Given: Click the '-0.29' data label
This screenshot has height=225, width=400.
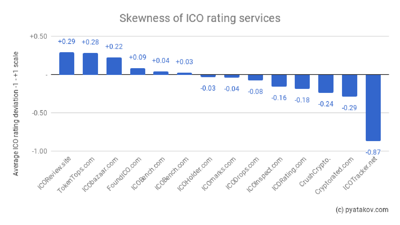Looking at the screenshot, I should [x=349, y=108].
